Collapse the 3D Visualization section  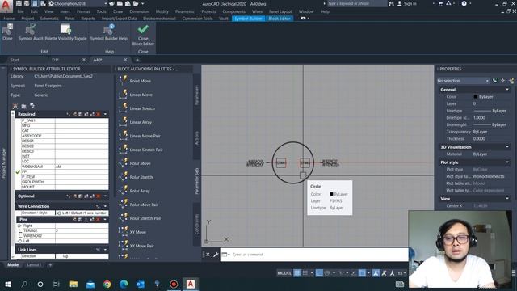507,147
